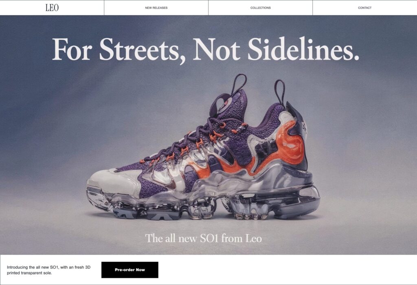Go to the COLLECTIONS page
Image resolution: width=417 pixels, height=285 pixels.
[260, 8]
